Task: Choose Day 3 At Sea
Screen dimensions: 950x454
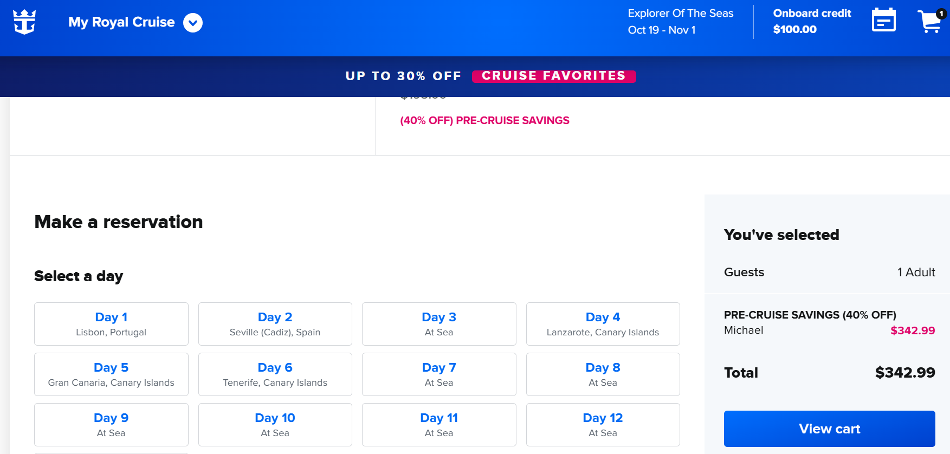Action: [439, 324]
